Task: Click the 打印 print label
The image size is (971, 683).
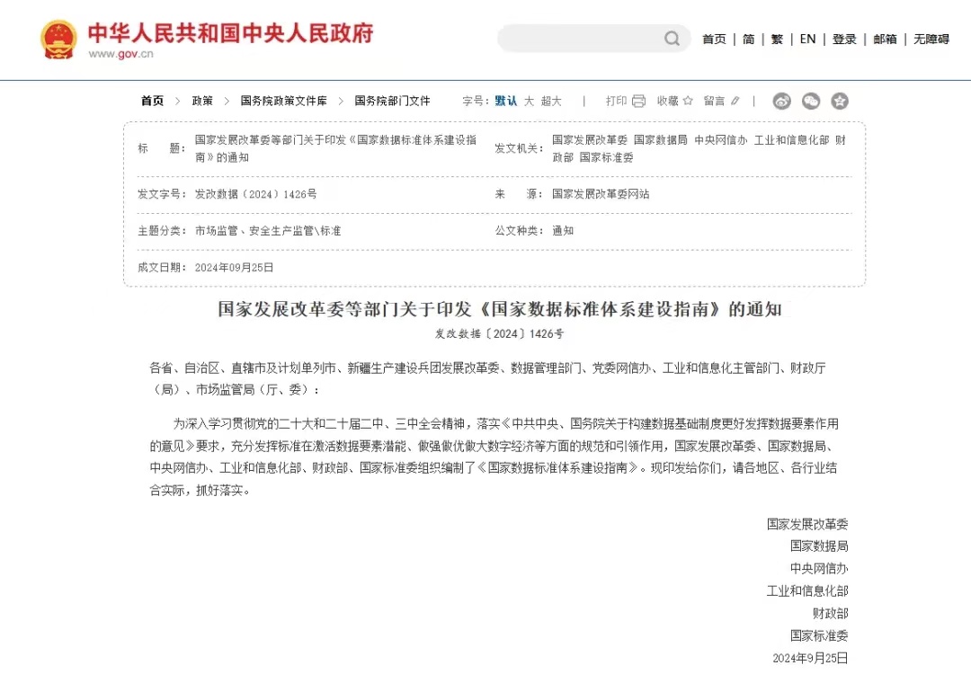Action: pos(616,101)
